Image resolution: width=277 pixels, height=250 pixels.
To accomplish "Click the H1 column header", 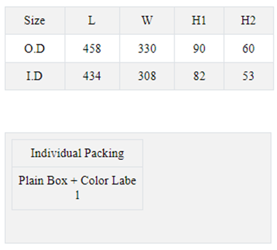I will (x=199, y=21).
